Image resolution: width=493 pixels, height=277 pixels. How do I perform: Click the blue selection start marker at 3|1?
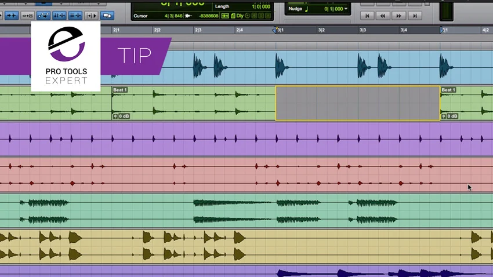coord(274,30)
